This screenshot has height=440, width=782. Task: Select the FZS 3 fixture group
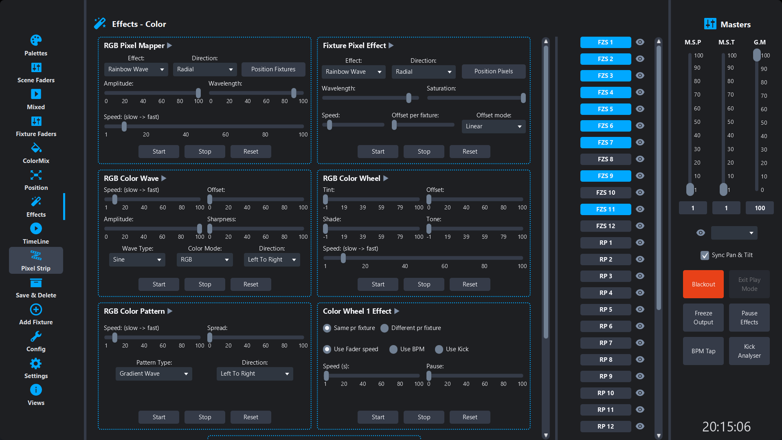[x=606, y=76]
